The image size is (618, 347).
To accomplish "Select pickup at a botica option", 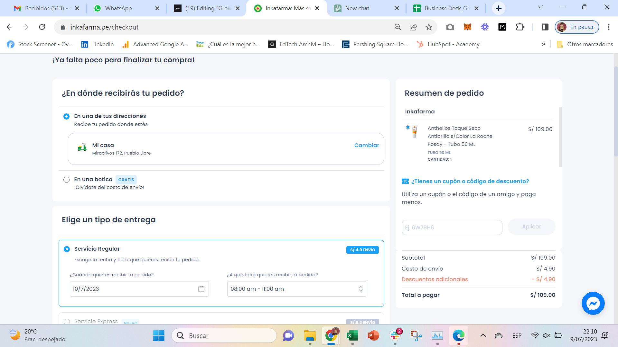I will [66, 180].
